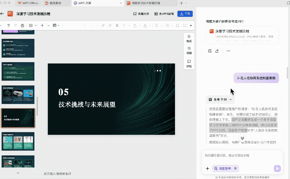Open file in WPS via 去WPS编辑
The height and width of the screenshot is (179, 290).
[164, 14]
